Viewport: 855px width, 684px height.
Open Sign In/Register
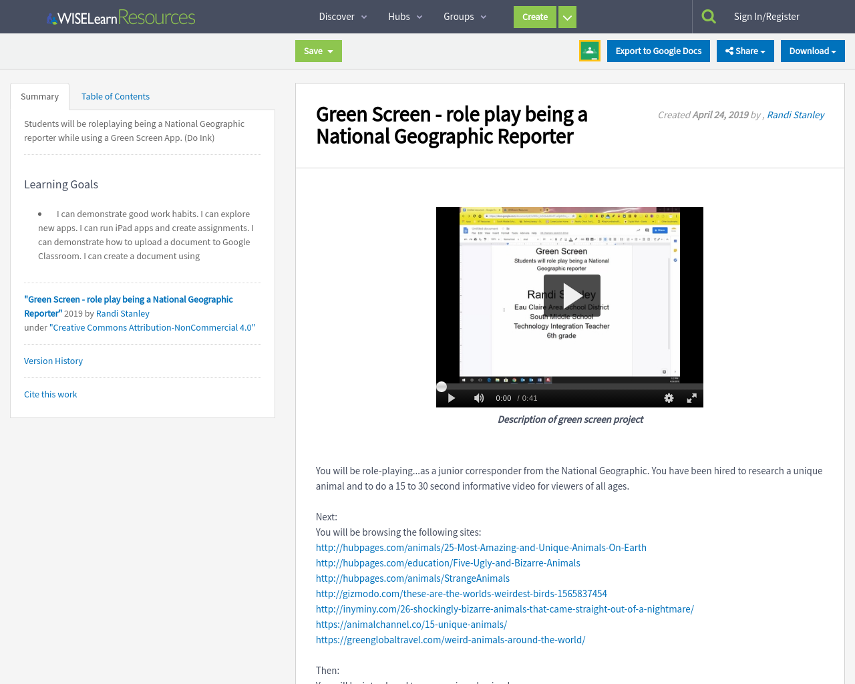pyautogui.click(x=766, y=17)
